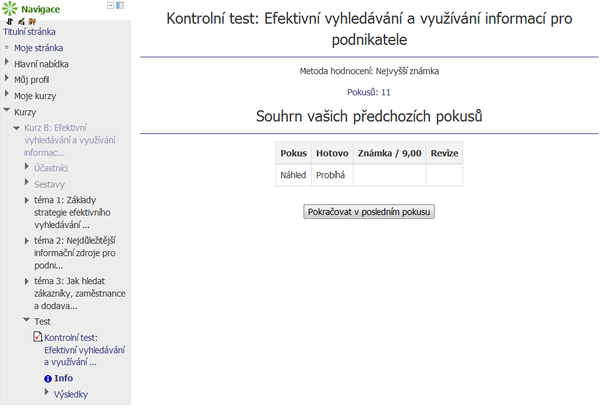Open Kurz B: Efektivní vyhledávání course link
This screenshot has height=410, width=601.
click(x=70, y=140)
